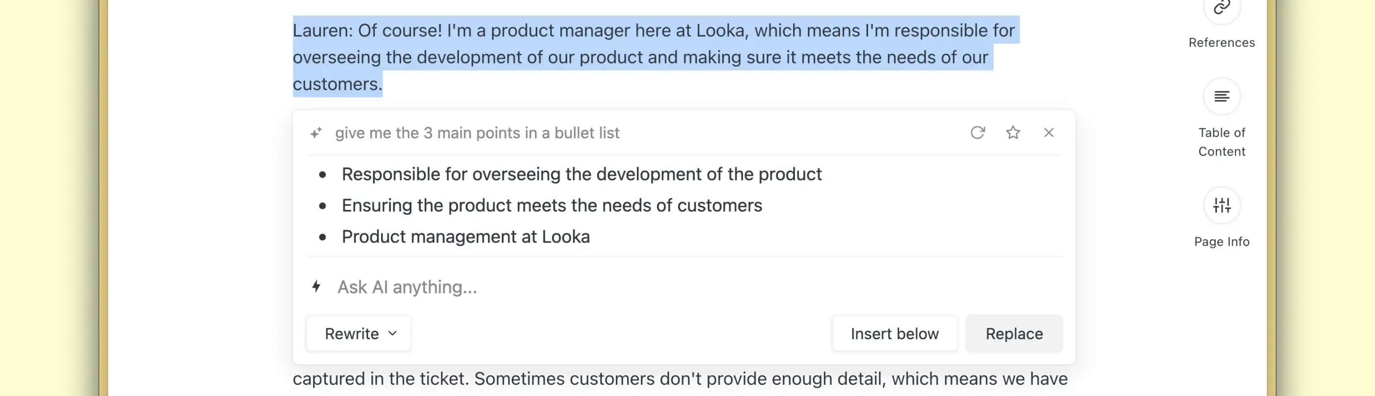1375x396 pixels.
Task: Close the AI response panel
Action: 1048,133
